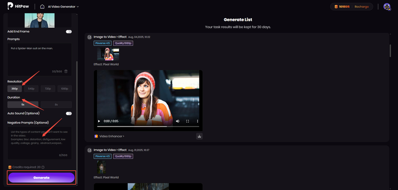
Task: Click the credits info question icon
Action: click(43, 167)
